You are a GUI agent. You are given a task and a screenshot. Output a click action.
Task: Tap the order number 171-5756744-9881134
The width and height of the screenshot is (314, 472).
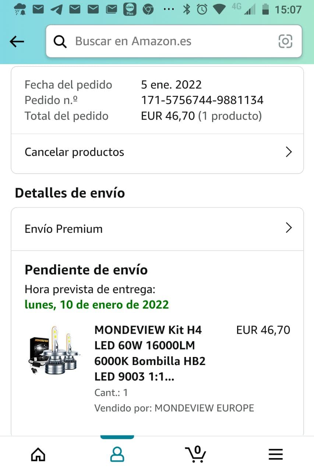point(202,100)
